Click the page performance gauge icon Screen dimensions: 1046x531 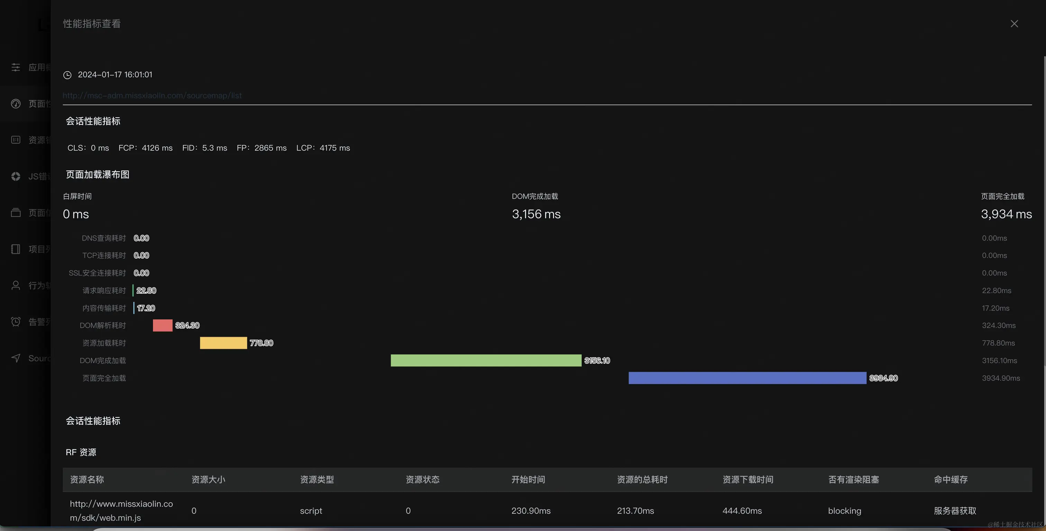tap(16, 104)
